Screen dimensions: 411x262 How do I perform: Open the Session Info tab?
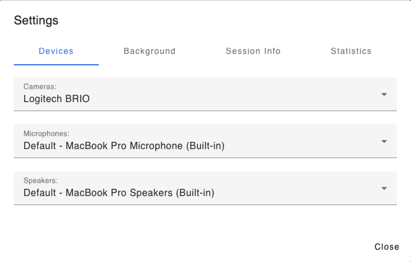pos(253,51)
